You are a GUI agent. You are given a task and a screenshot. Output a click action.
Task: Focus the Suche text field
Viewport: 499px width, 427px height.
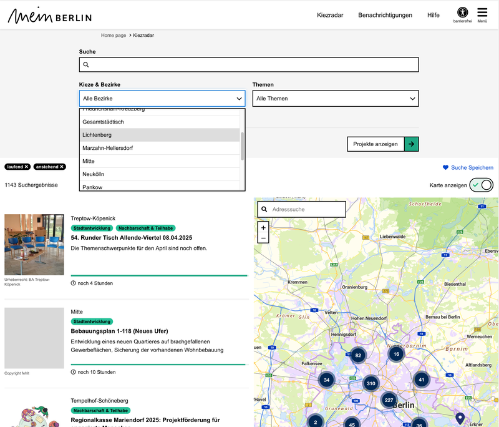(249, 65)
